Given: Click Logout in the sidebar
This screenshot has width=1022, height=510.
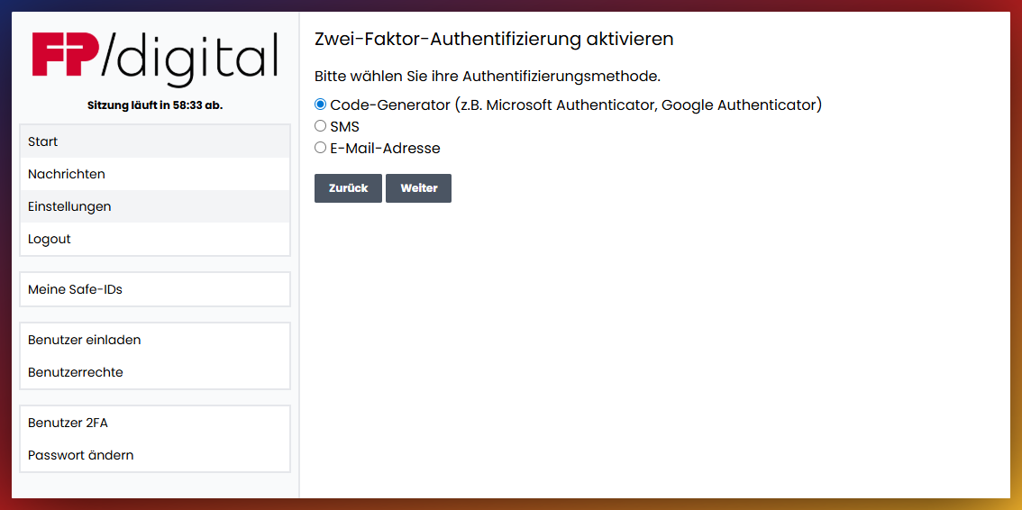Looking at the screenshot, I should 155,239.
